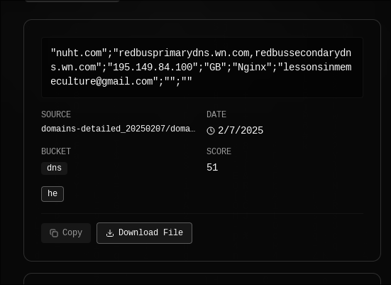
Task: Click the SOURCE field label
Action: tap(56, 114)
